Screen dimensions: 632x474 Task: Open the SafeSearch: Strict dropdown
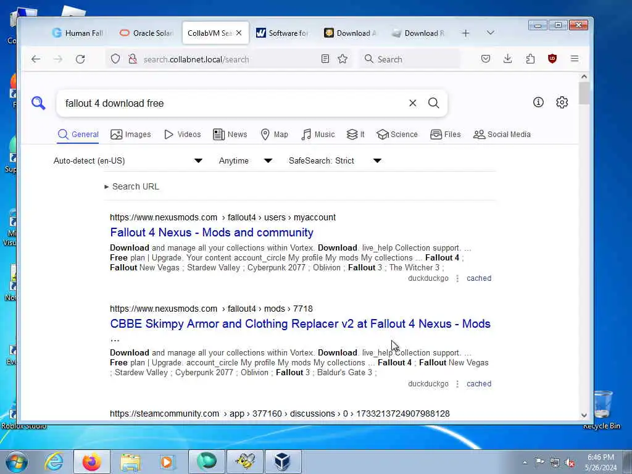[x=335, y=161]
